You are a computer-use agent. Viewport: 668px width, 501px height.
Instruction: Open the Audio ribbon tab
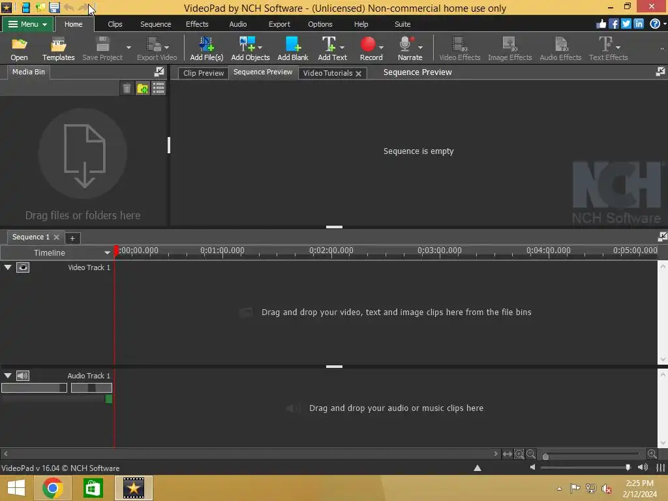[237, 24]
